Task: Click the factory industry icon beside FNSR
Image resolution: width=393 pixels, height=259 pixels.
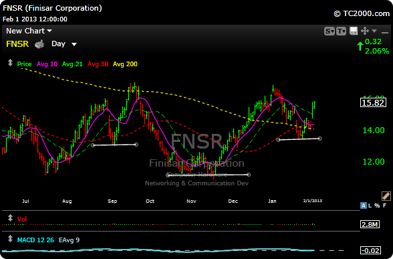Action: click(x=39, y=44)
